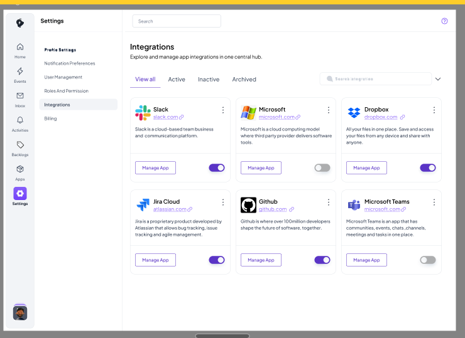The height and width of the screenshot is (338, 465).
Task: Go to Home in the sidebar
Action: [20, 50]
